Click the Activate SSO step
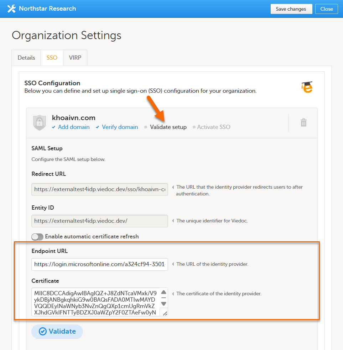 coord(214,127)
